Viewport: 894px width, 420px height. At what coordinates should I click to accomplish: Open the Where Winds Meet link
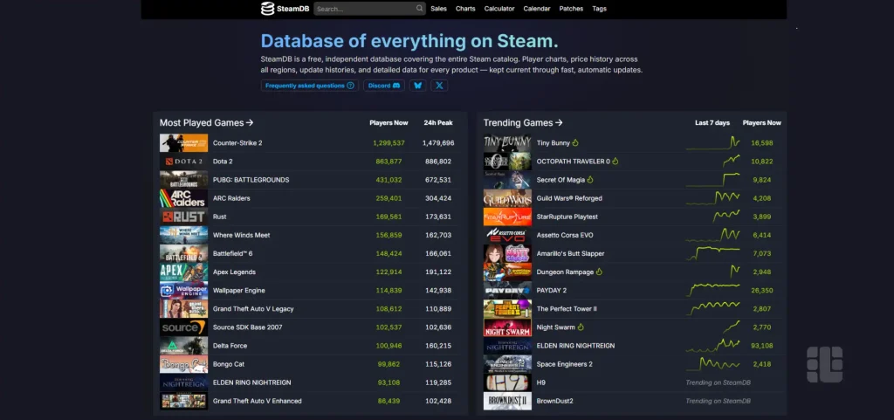tap(241, 235)
